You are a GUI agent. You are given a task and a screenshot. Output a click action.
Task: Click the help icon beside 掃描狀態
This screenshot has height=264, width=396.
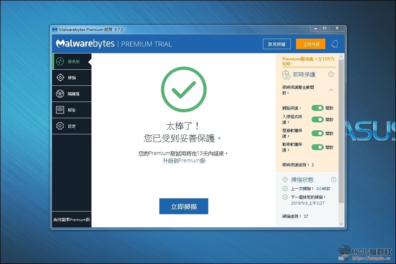coord(334,179)
